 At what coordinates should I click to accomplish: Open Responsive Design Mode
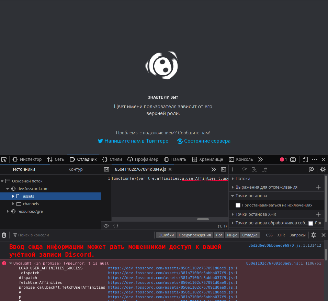[305, 159]
